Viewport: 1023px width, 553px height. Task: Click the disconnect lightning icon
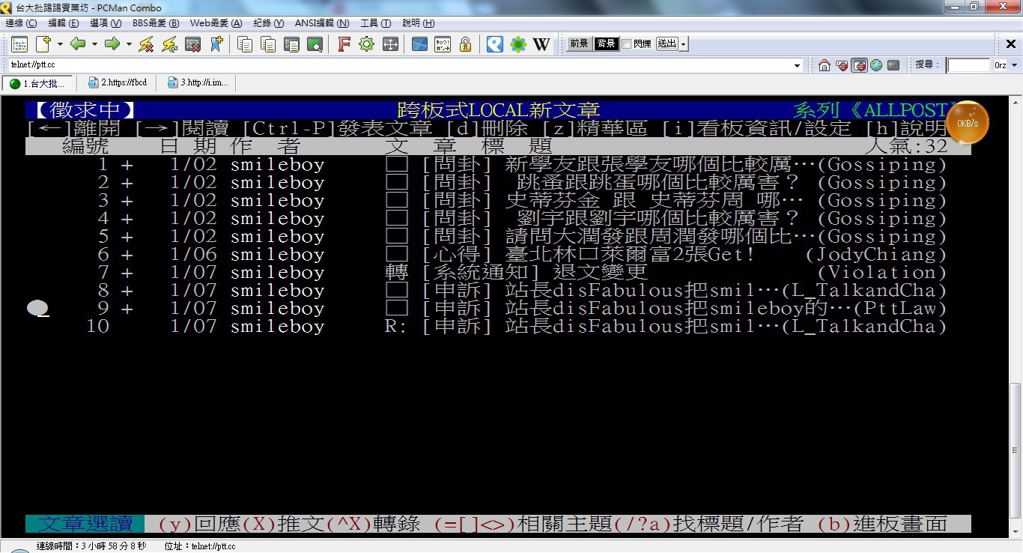pyautogui.click(x=146, y=44)
